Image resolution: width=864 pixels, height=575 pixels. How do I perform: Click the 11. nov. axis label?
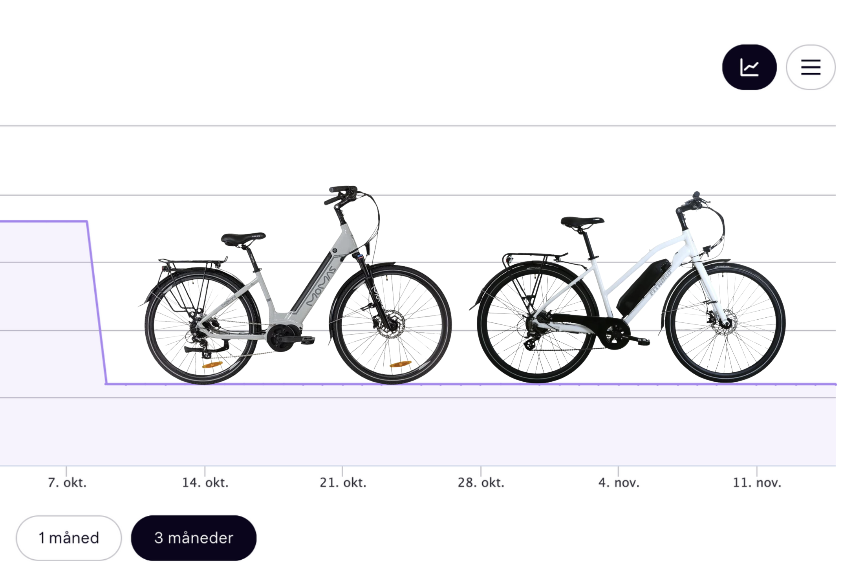click(757, 482)
